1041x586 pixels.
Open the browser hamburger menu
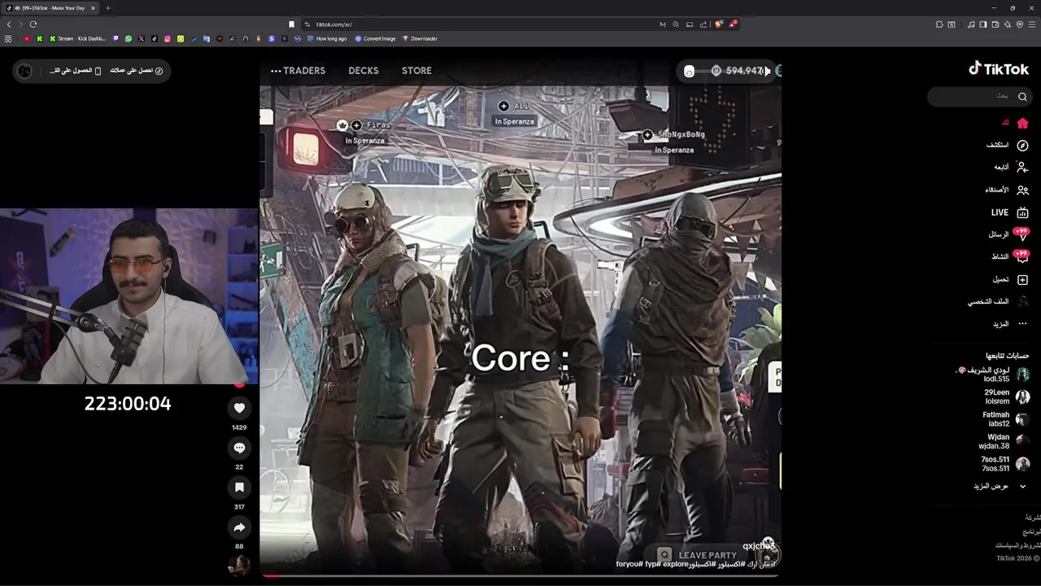point(1033,24)
